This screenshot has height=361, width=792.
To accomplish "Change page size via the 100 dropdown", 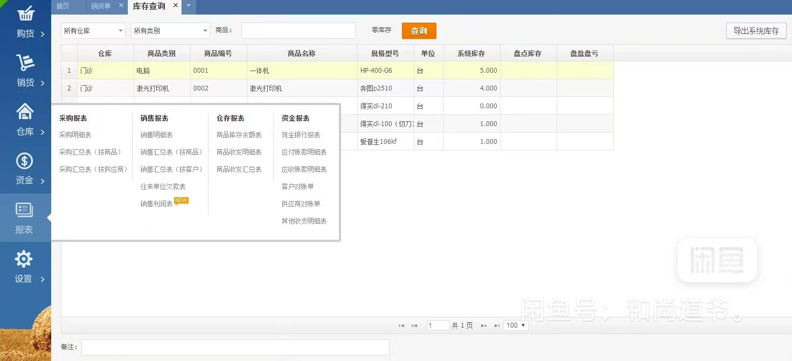I will (515, 325).
